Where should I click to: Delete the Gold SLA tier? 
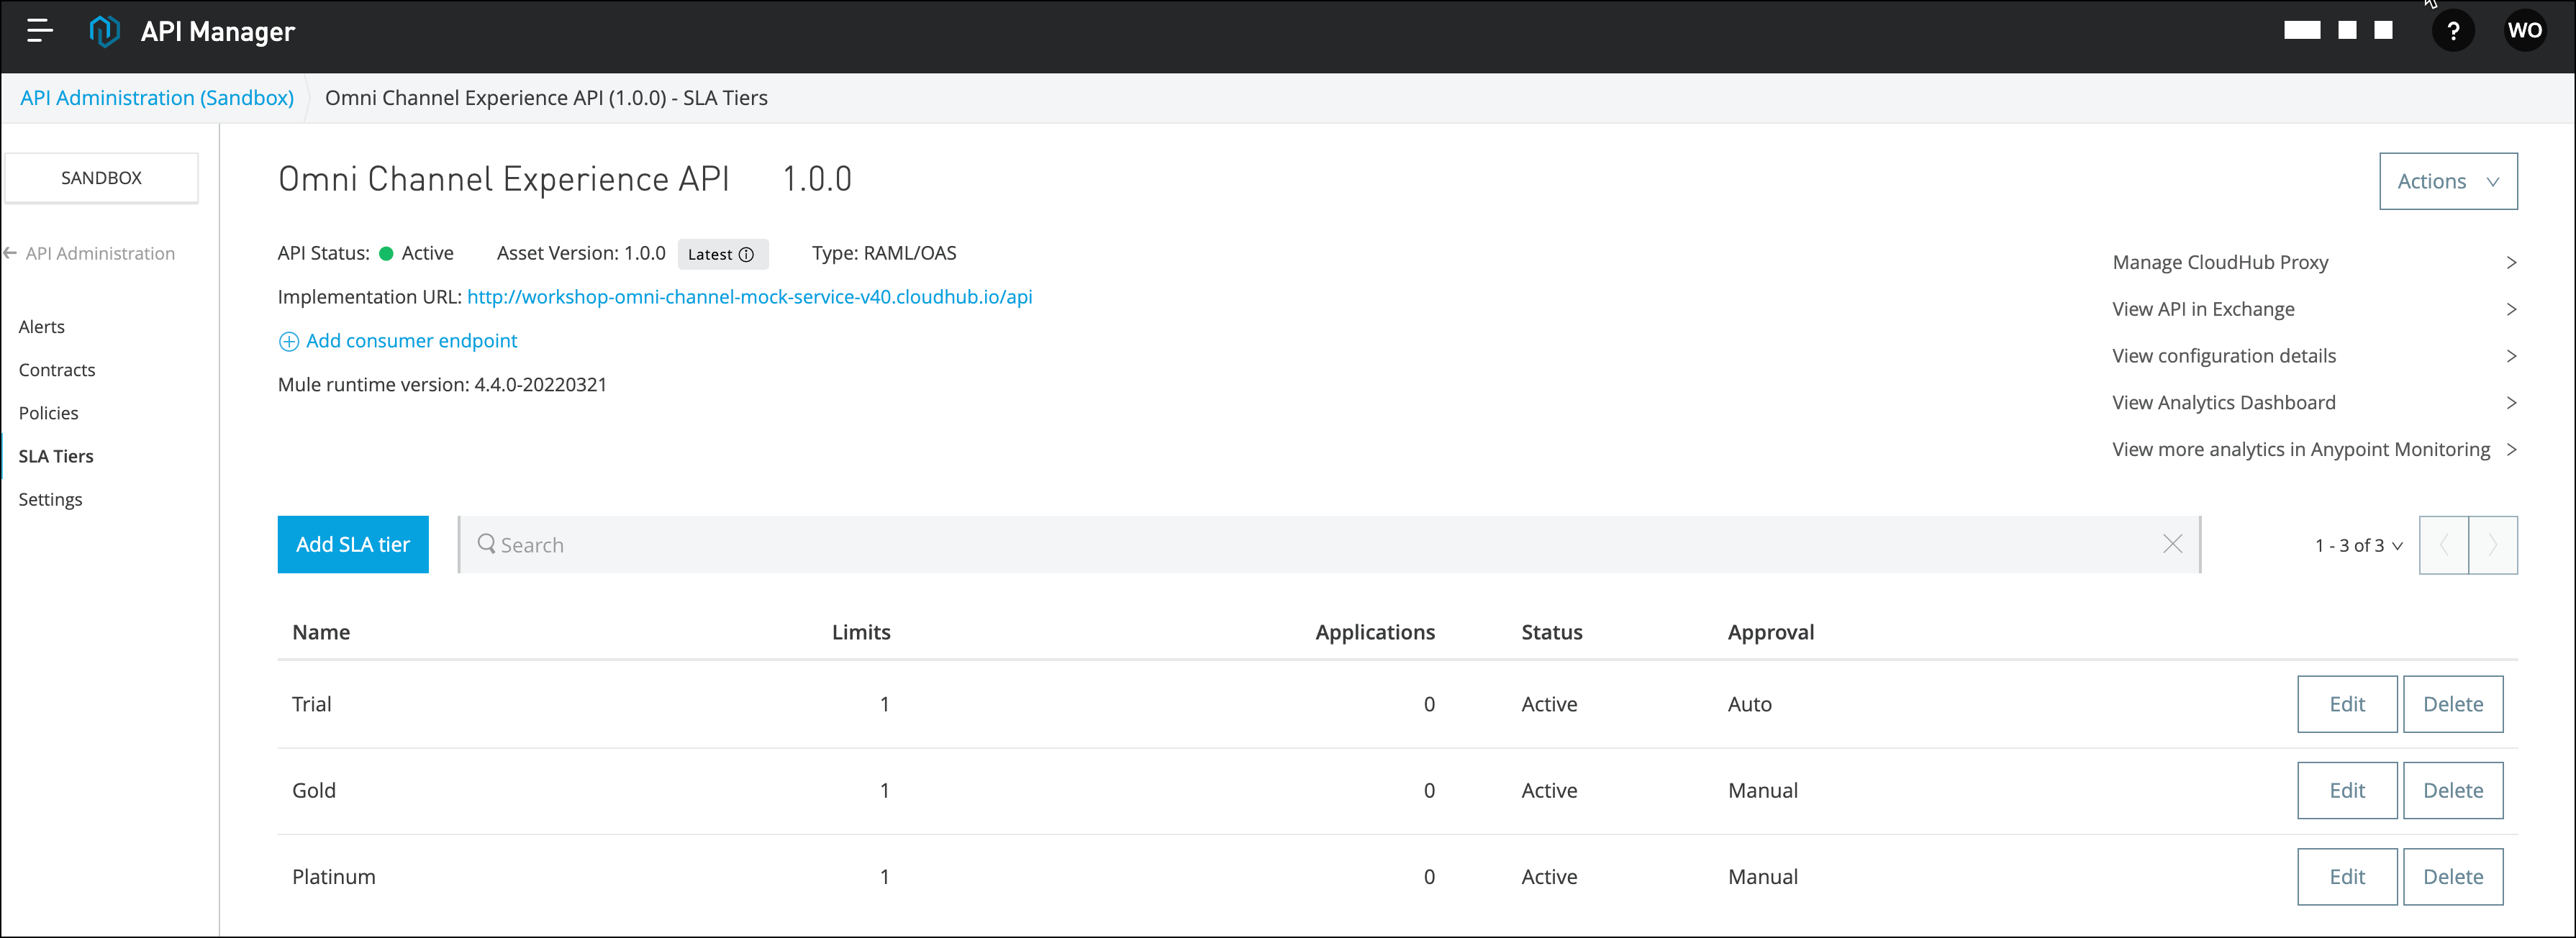click(x=2453, y=790)
